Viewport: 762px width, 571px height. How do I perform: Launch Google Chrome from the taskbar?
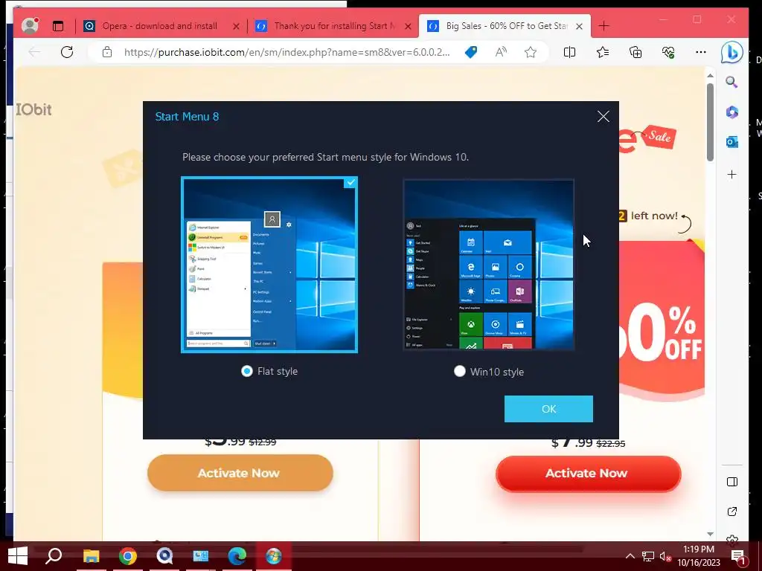pyautogui.click(x=127, y=556)
